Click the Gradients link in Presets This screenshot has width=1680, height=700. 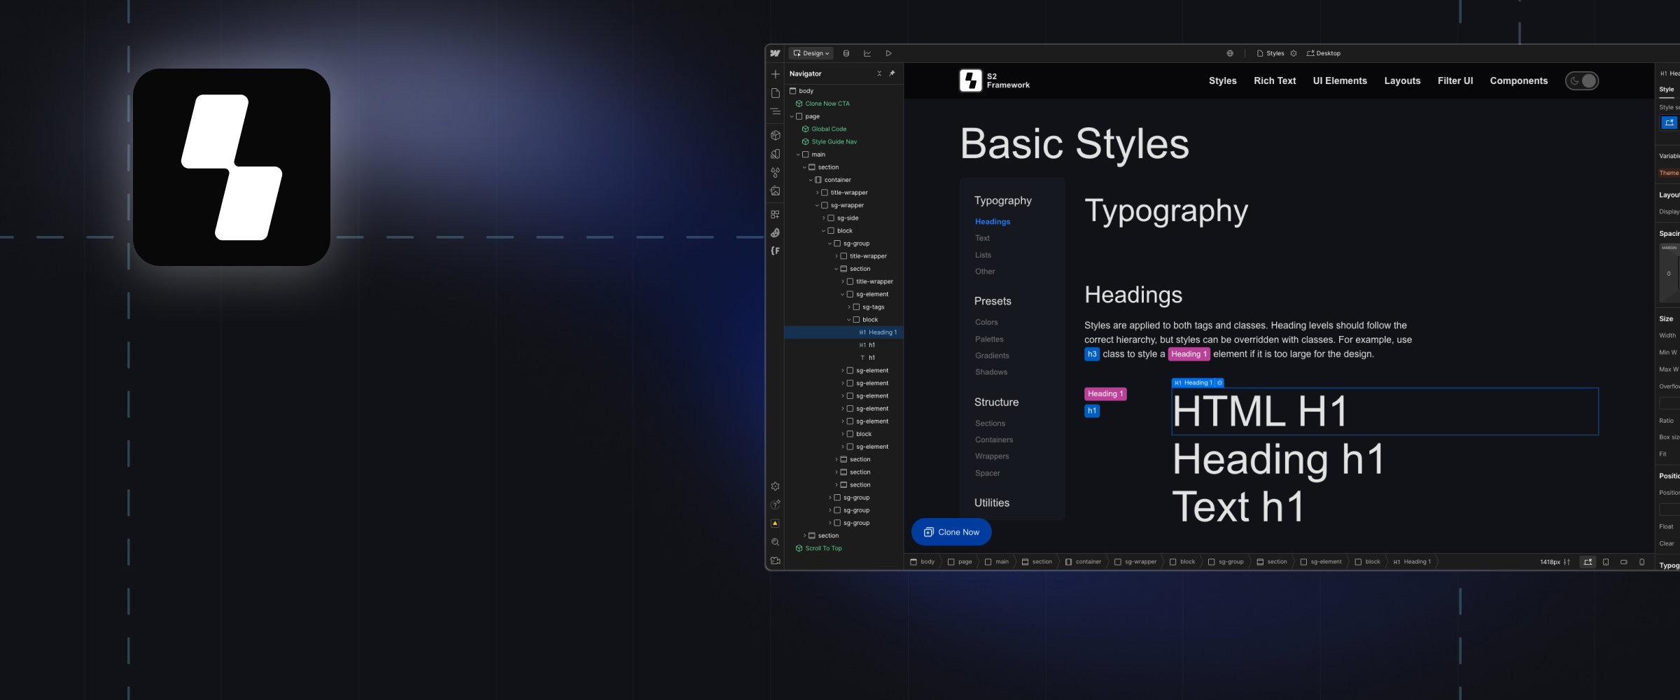pos(991,356)
